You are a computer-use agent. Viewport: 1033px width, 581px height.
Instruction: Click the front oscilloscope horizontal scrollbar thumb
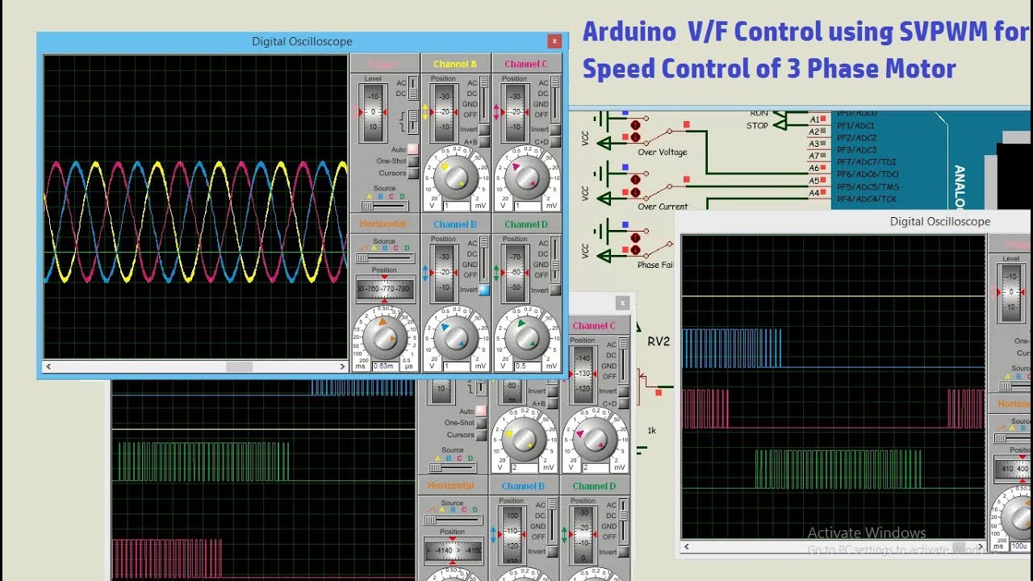(x=239, y=366)
